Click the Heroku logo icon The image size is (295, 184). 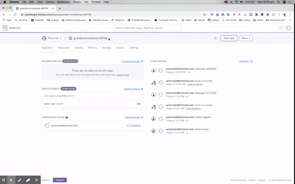point(5,28)
